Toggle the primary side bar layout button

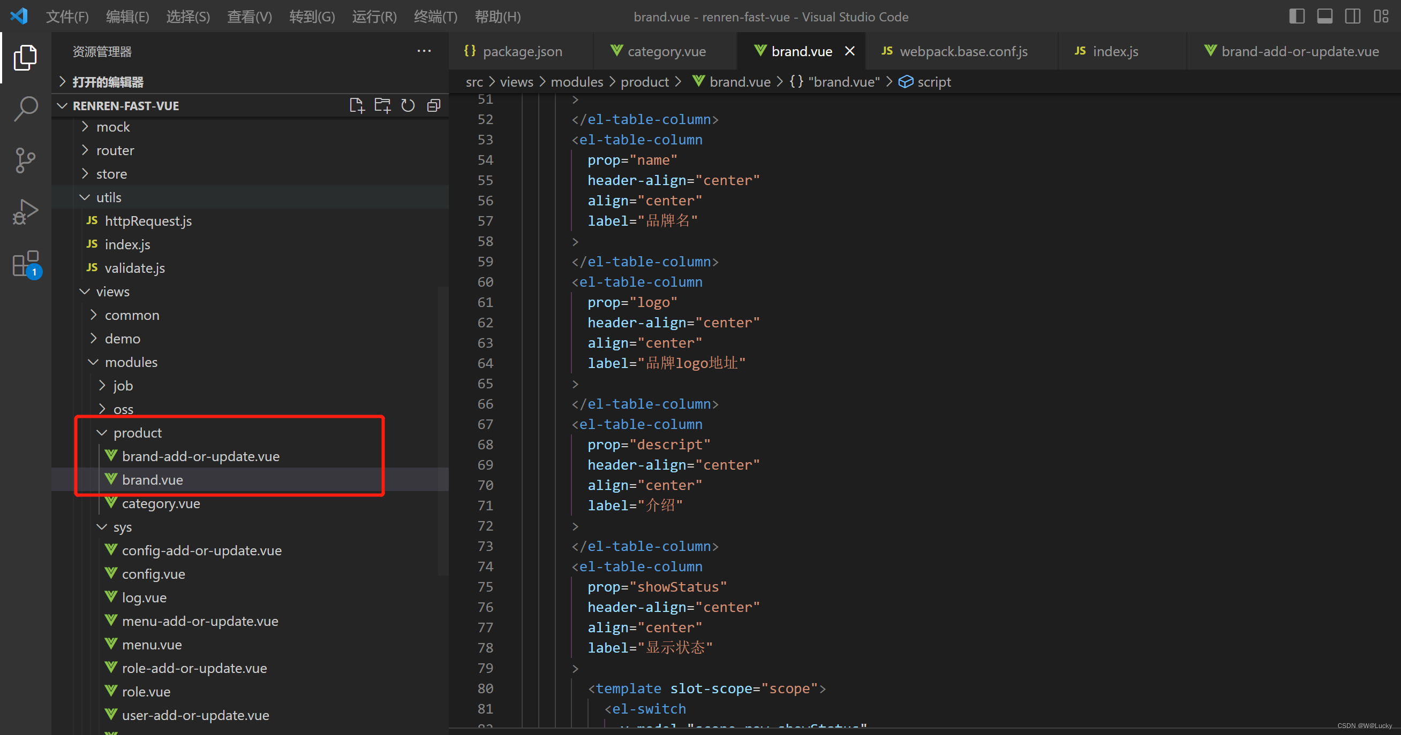tap(1297, 16)
